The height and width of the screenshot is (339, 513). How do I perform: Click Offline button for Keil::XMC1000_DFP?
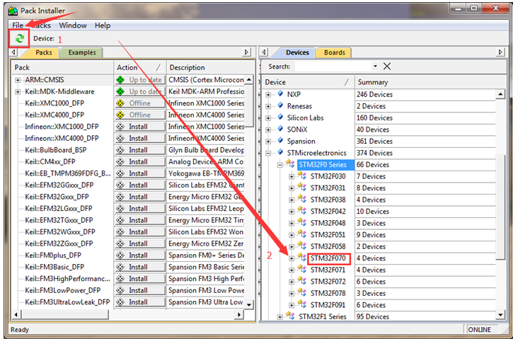tap(140, 103)
